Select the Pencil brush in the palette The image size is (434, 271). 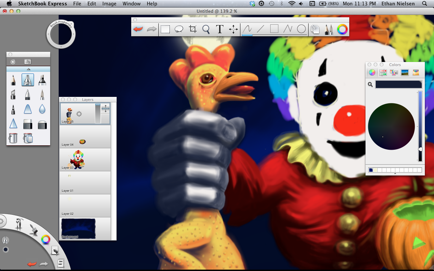13,80
